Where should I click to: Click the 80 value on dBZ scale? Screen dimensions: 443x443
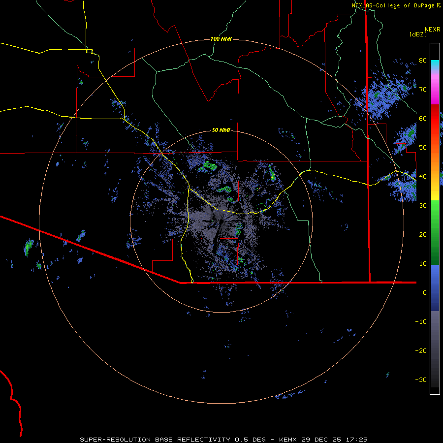coord(423,61)
